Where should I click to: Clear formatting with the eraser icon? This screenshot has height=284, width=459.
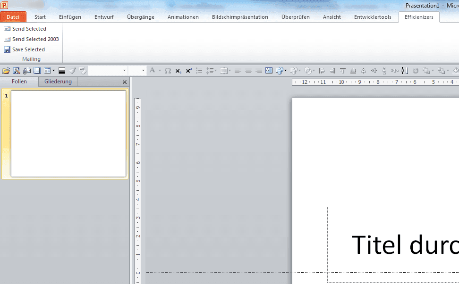pyautogui.click(x=82, y=70)
